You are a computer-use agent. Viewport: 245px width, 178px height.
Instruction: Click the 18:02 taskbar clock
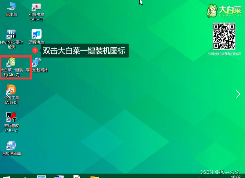point(236,177)
